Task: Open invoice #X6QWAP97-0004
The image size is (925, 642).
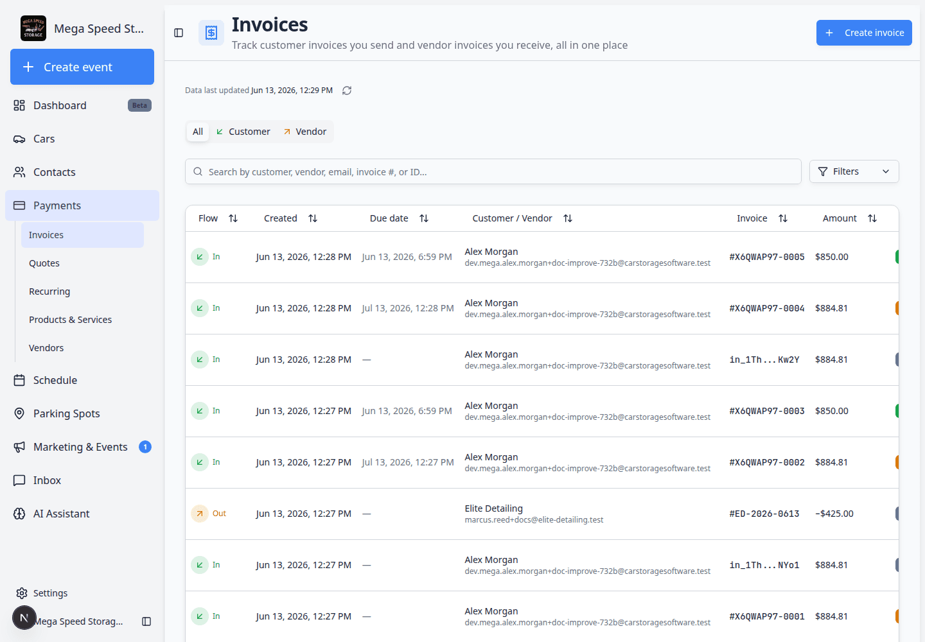Action: tap(767, 308)
